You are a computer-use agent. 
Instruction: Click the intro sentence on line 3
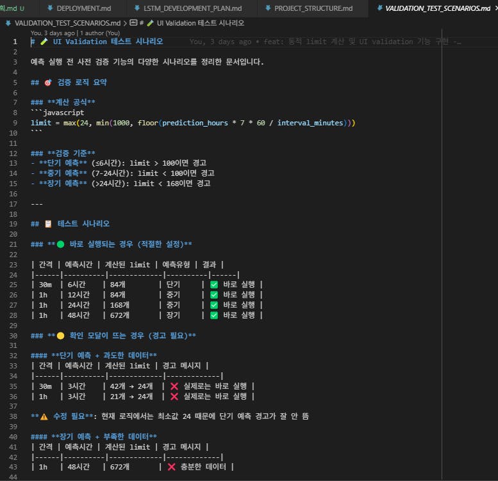coord(147,62)
